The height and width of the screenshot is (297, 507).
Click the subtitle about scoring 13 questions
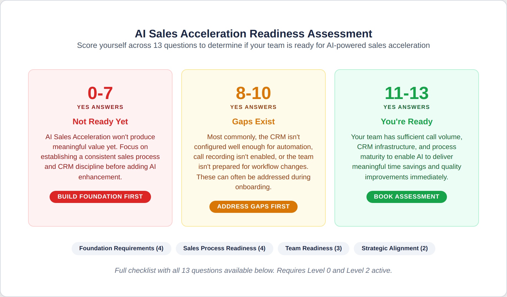point(253,45)
